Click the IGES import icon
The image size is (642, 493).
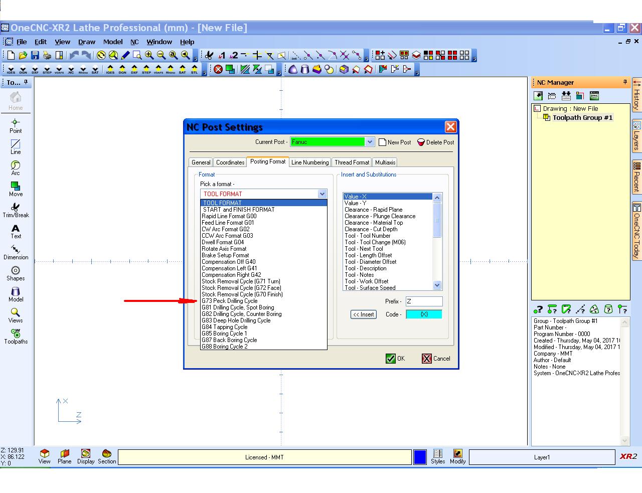click(11, 69)
